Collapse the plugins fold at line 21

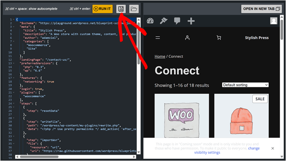point(13,92)
